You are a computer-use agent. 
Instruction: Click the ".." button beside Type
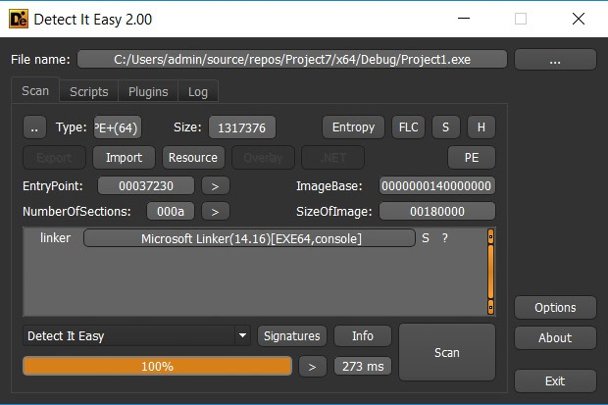pos(34,127)
